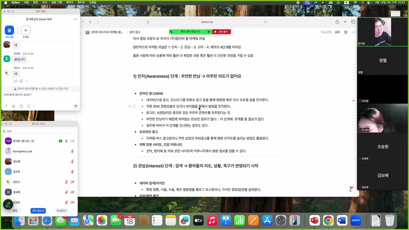Focus the 모두에게 메시지 보내기 input
Viewport: 409px width, 230px height.
click(x=40, y=95)
